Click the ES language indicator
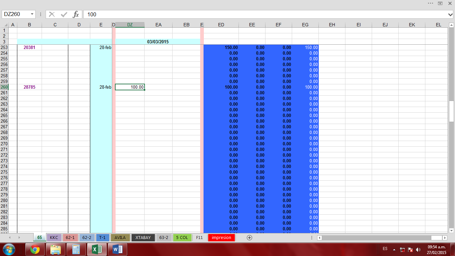The width and height of the screenshot is (455, 256). [x=385, y=249]
